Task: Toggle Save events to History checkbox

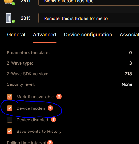Action: 10,131
